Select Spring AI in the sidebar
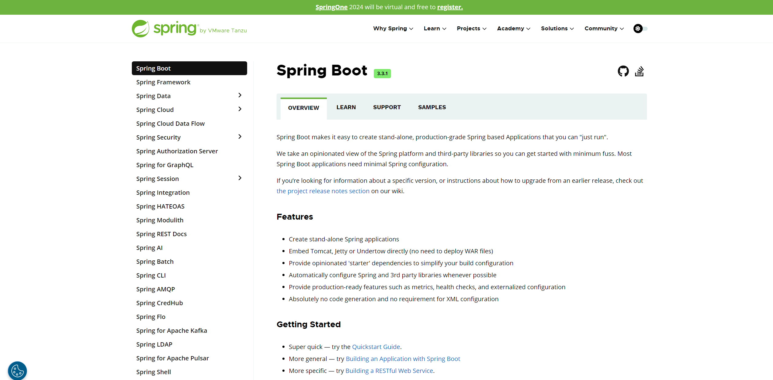This screenshot has height=380, width=773. (149, 248)
